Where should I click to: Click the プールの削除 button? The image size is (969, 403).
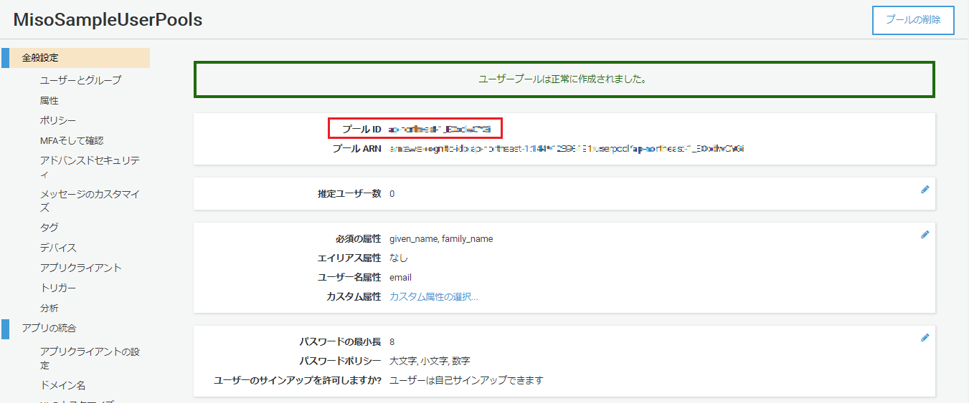(x=912, y=20)
